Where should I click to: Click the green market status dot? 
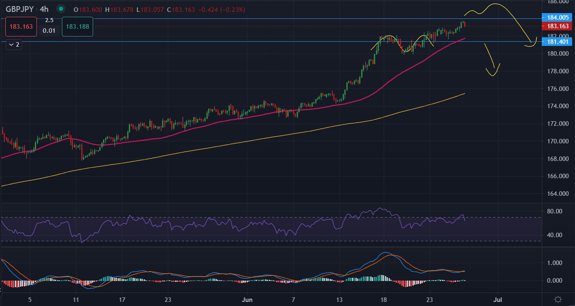[61, 9]
